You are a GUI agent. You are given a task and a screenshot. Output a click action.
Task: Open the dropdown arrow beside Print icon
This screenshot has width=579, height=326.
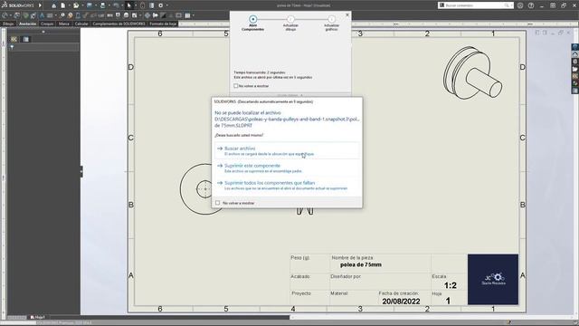(x=109, y=5)
